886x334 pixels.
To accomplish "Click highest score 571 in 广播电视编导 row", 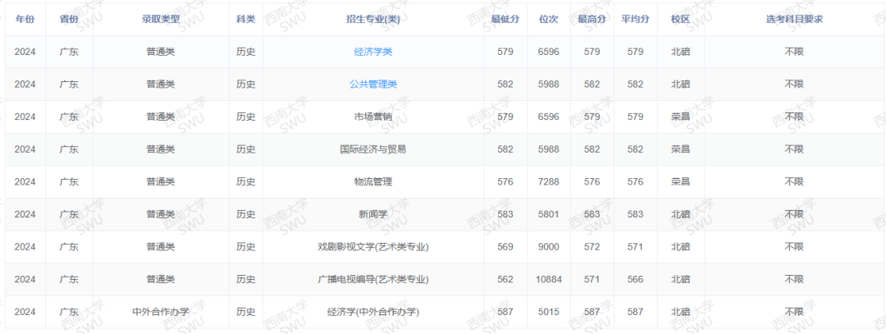I will coord(592,280).
